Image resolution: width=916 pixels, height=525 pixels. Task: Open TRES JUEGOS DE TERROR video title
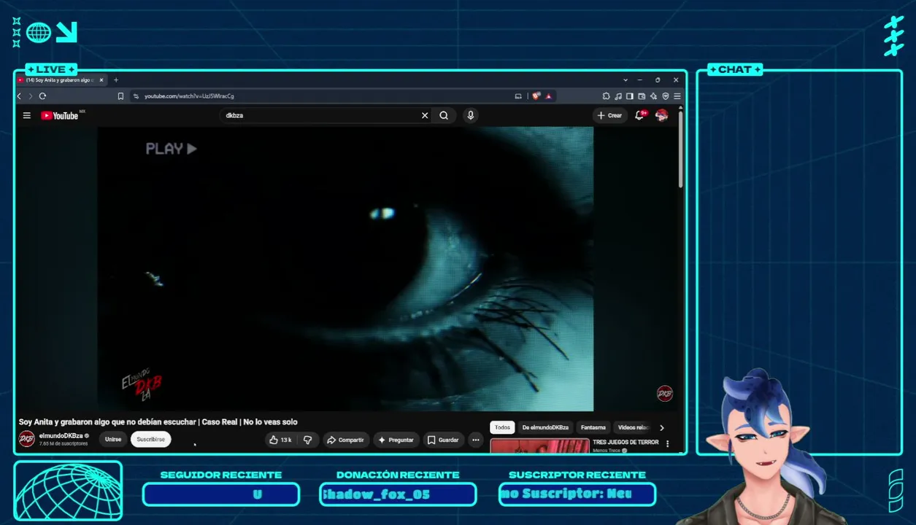(626, 442)
